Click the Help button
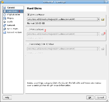 coord(7,98)
